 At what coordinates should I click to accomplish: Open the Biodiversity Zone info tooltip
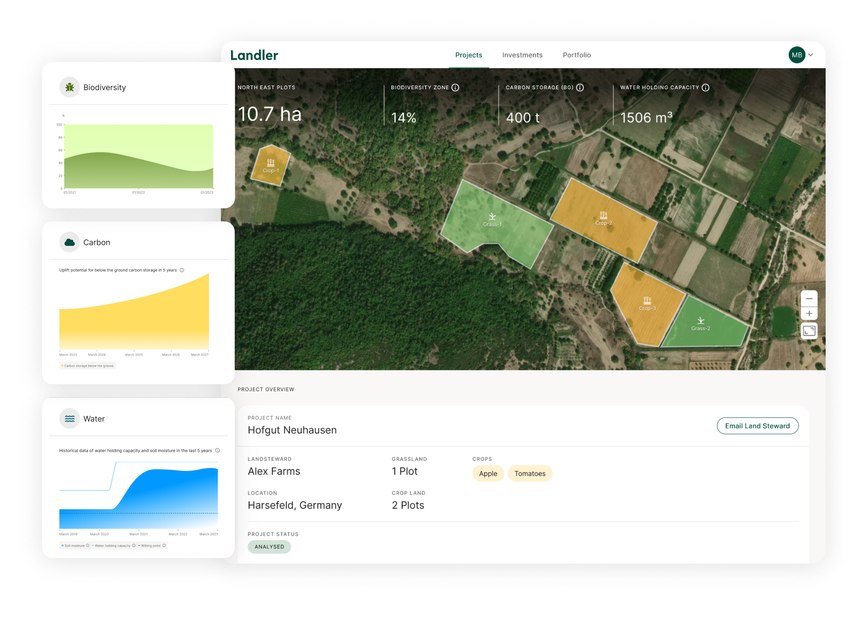tap(455, 87)
